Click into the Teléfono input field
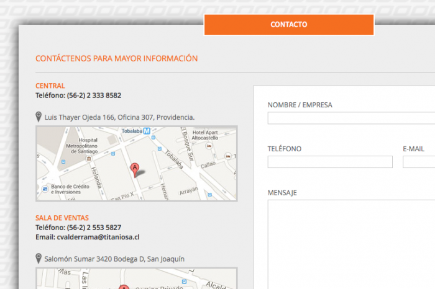The image size is (435, 289). 330,162
